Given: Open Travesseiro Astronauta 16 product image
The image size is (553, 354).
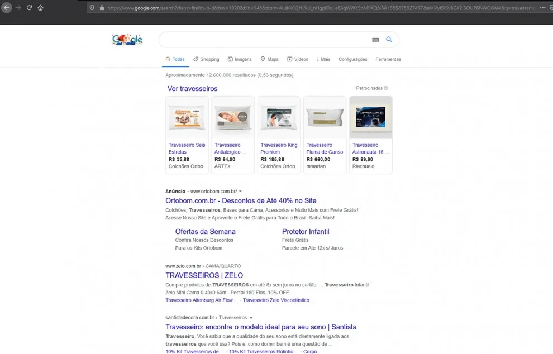Looking at the screenshot, I should 371,118.
